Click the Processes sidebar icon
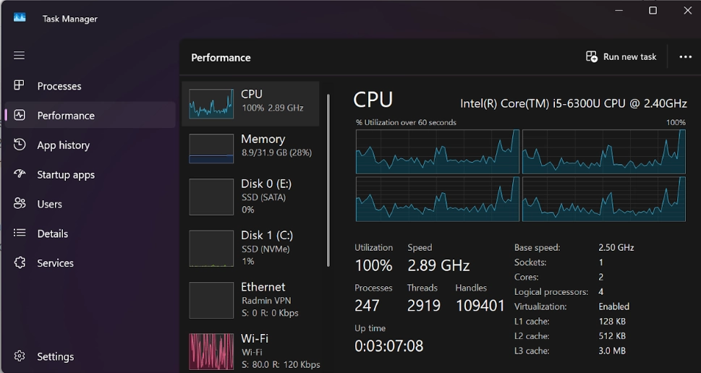Screen dimensions: 701x373 [20, 85]
